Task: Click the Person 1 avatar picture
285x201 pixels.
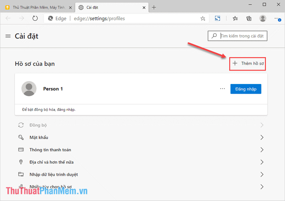Action: click(29, 88)
